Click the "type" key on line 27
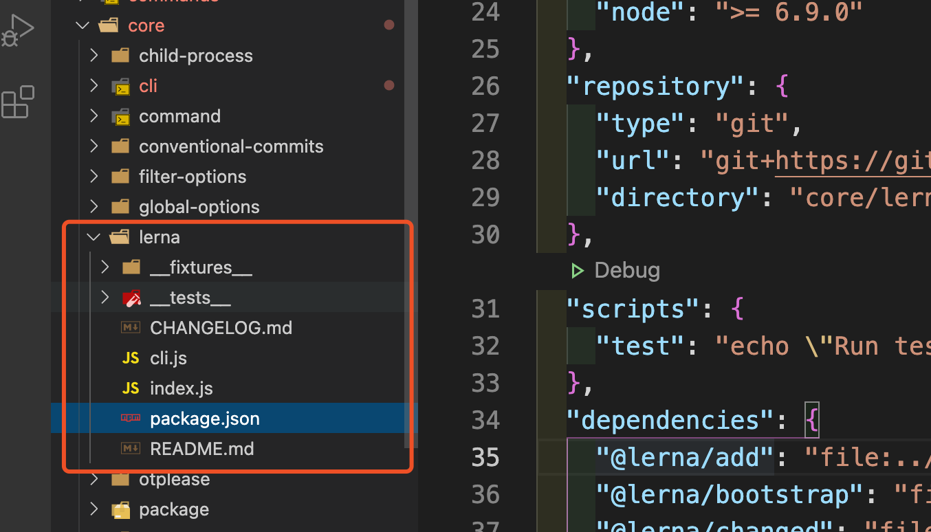The image size is (931, 532). pos(641,123)
